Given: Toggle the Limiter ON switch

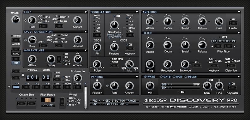Looking at the screenshot, I should 233,23.
